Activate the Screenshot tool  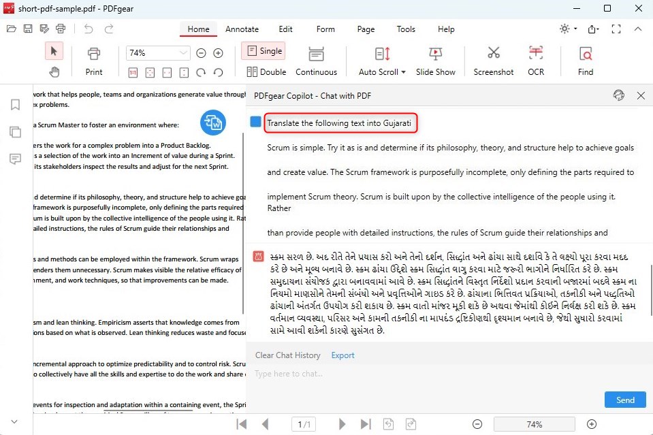(x=494, y=61)
